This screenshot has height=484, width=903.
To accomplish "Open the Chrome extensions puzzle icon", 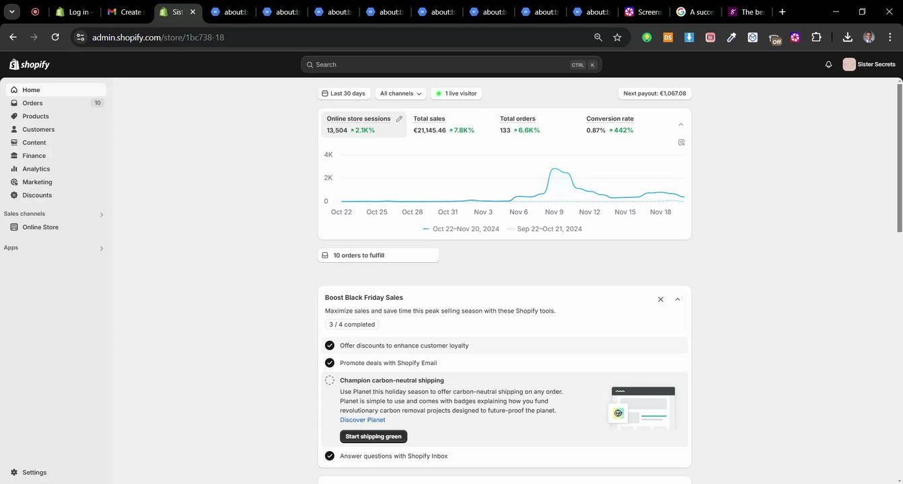I will (x=816, y=38).
